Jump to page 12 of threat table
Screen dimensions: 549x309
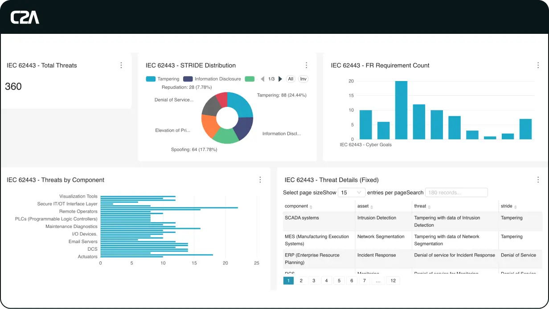[x=393, y=281]
